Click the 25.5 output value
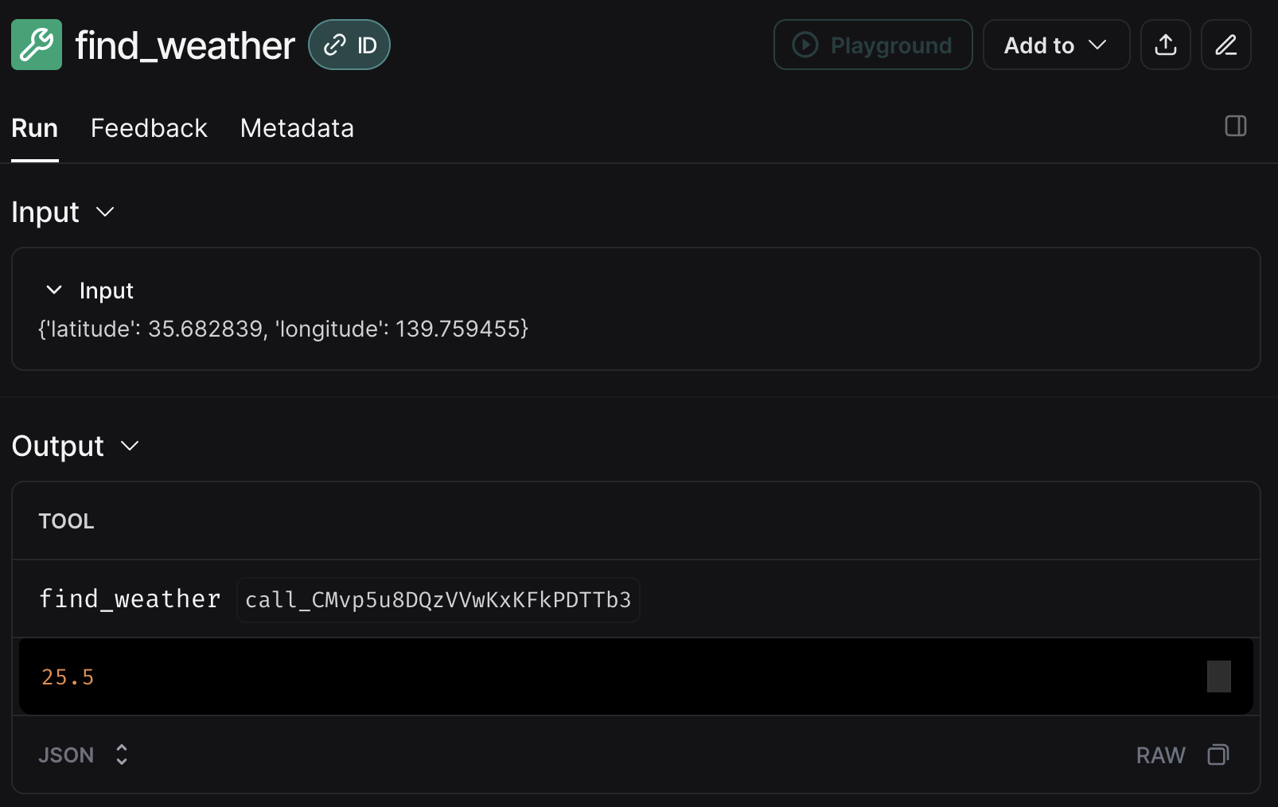 [x=68, y=677]
